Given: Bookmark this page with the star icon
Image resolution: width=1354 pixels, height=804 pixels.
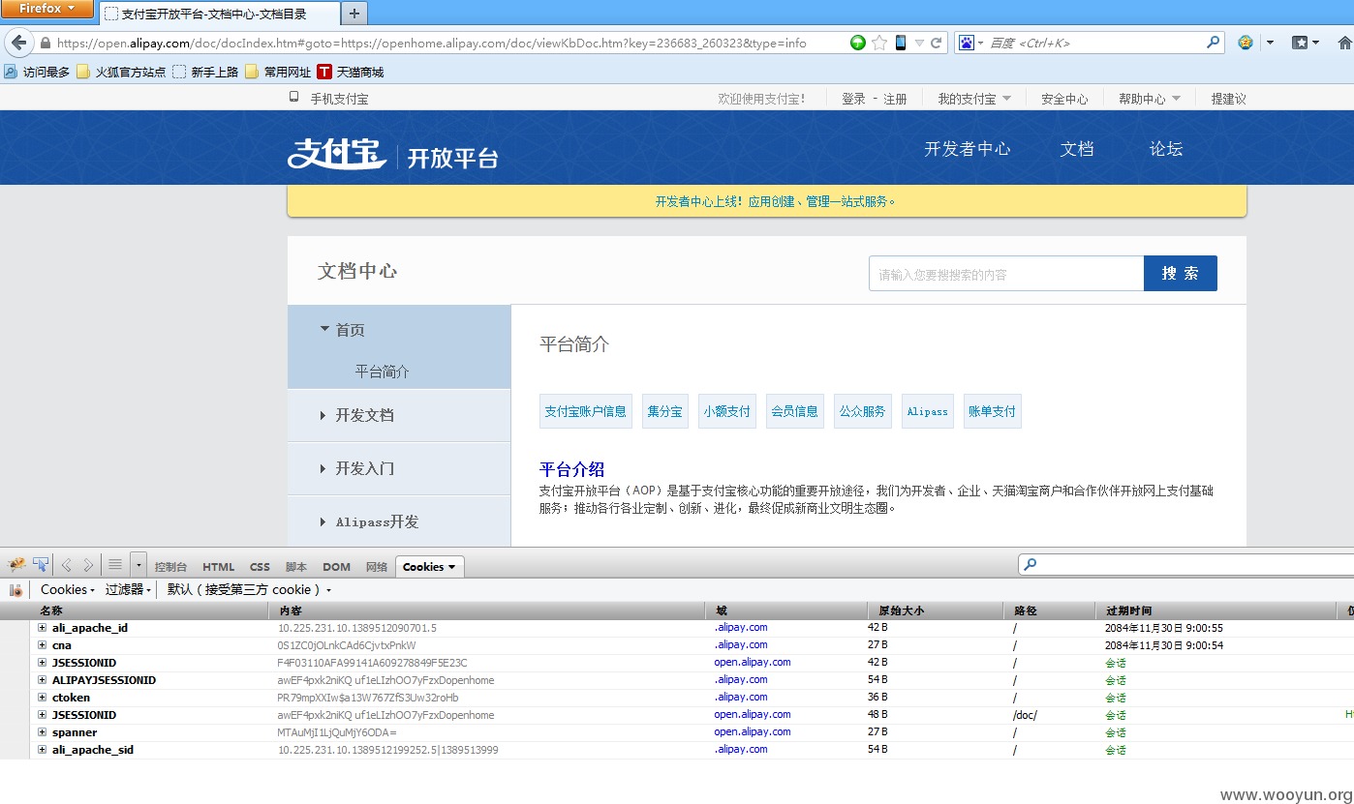Looking at the screenshot, I should 879,43.
